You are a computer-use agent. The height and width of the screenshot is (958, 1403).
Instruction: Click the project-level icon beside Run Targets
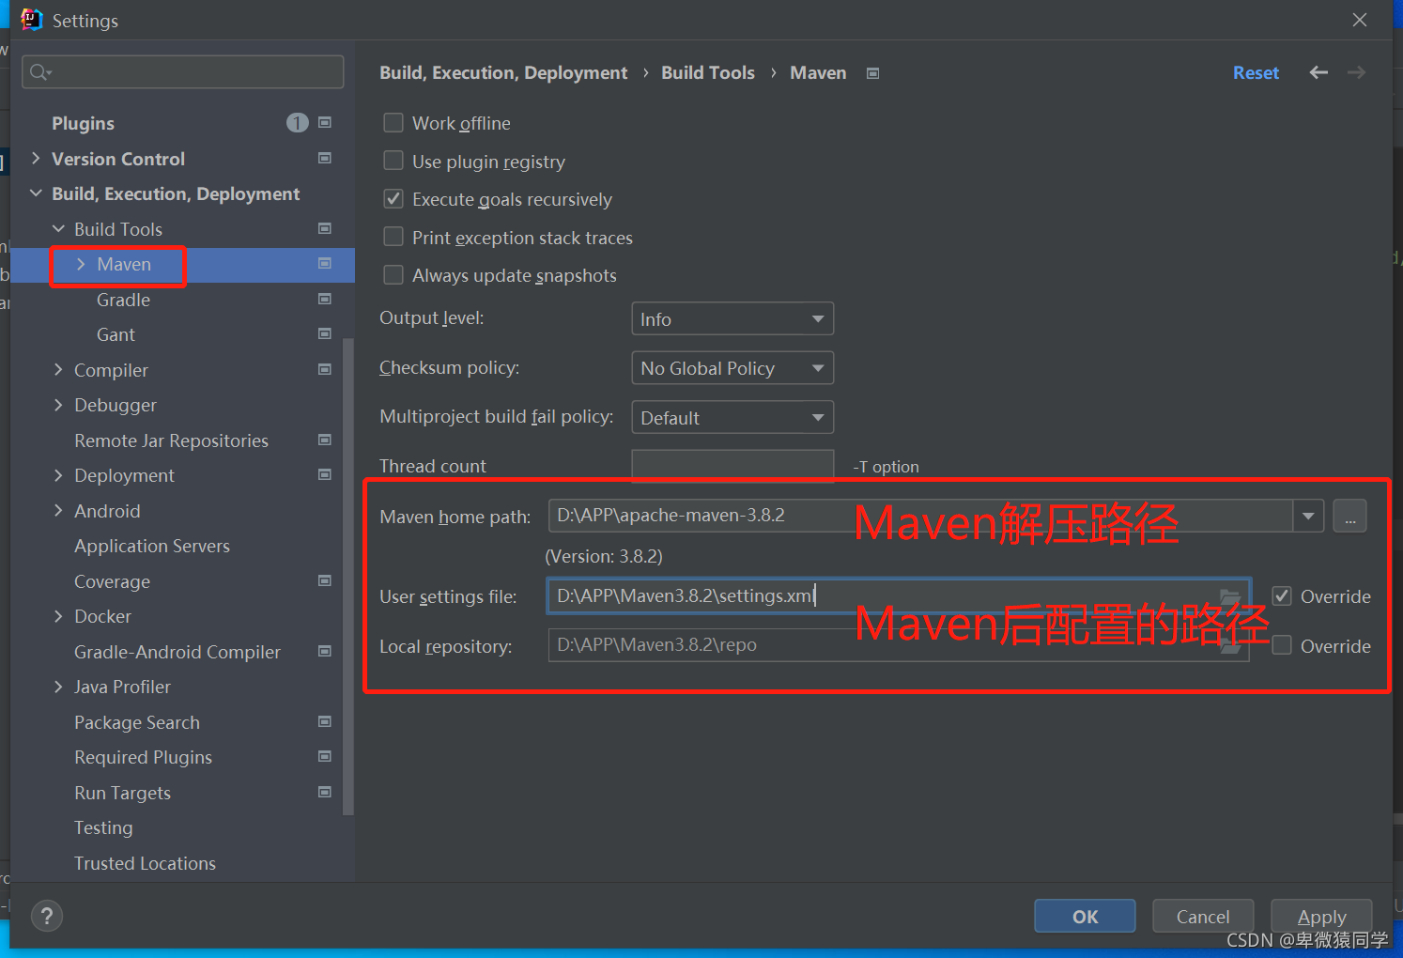[325, 792]
